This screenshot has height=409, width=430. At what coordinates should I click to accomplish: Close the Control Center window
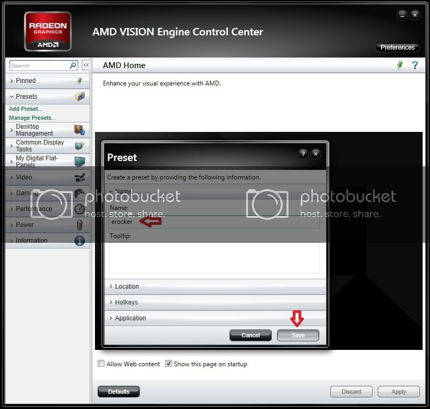point(415,15)
